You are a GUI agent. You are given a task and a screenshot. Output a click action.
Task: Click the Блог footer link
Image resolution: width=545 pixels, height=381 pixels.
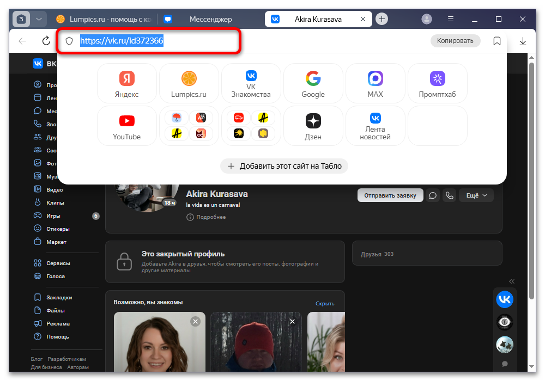37,359
